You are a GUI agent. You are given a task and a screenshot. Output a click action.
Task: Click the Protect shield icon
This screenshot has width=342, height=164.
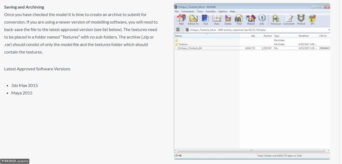[x=301, y=19]
